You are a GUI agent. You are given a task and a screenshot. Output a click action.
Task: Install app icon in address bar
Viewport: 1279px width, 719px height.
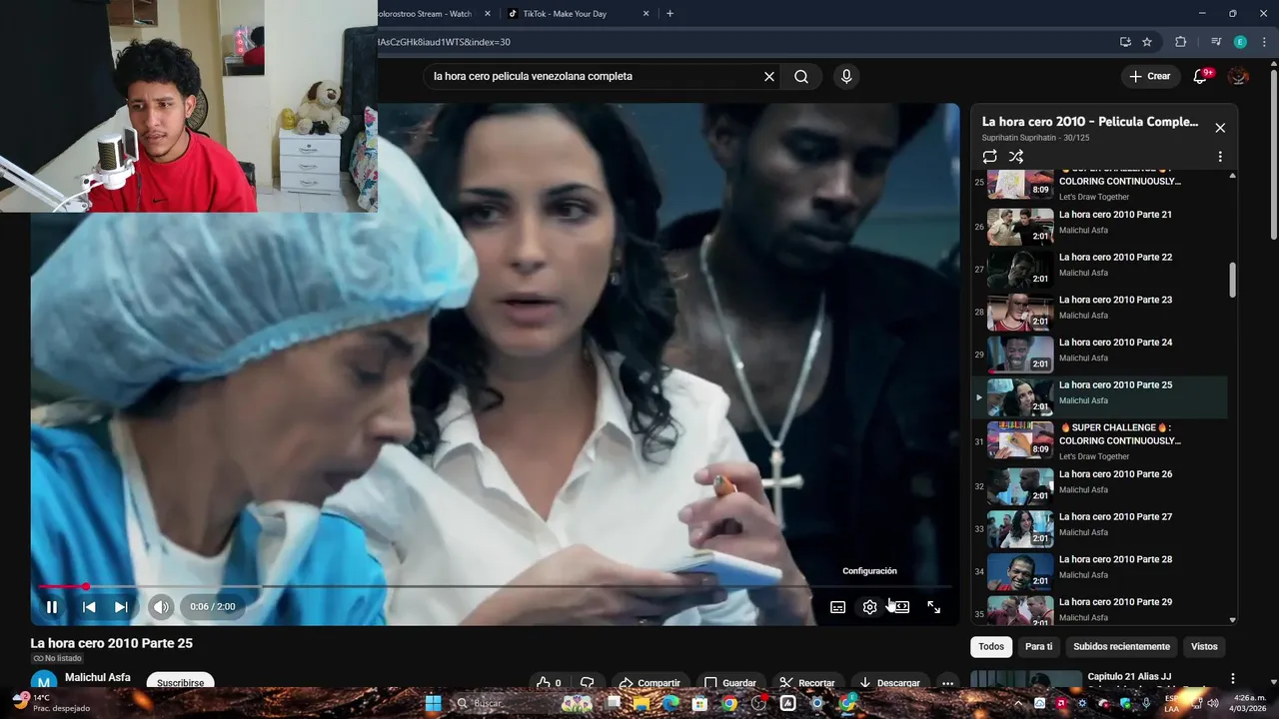click(1124, 42)
